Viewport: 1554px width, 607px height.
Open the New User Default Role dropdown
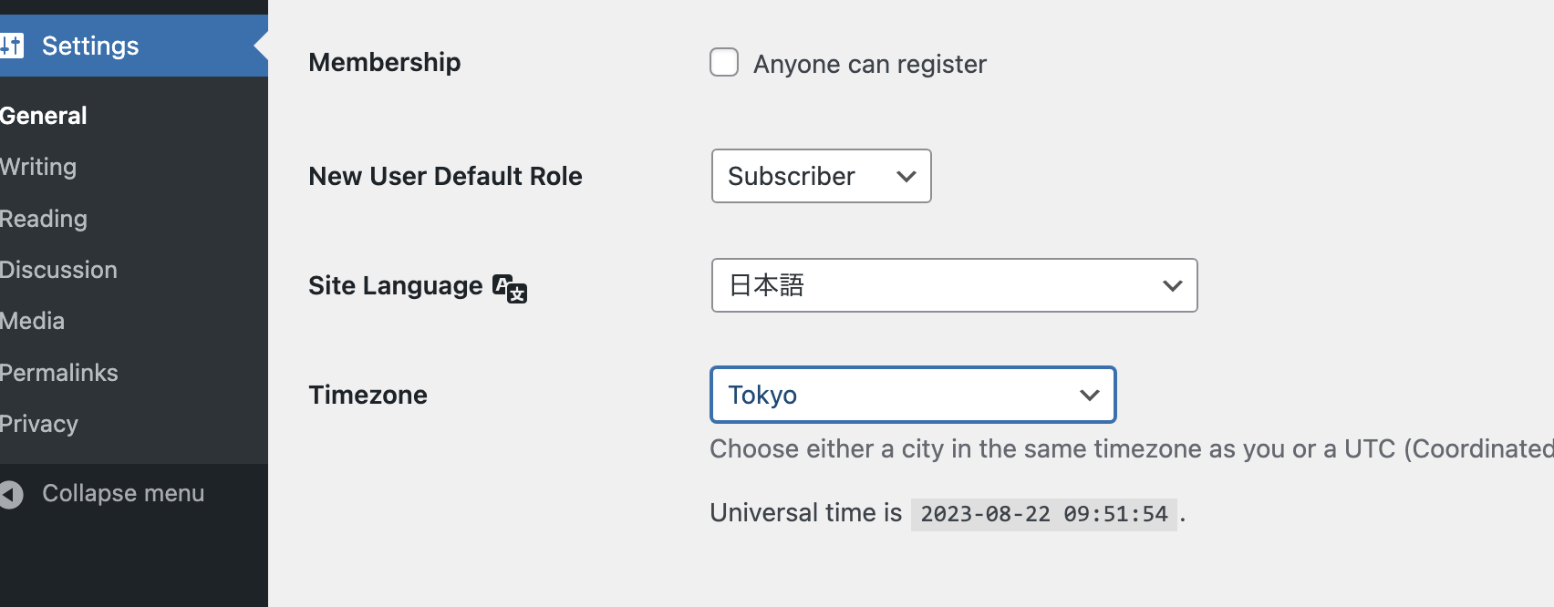[820, 176]
